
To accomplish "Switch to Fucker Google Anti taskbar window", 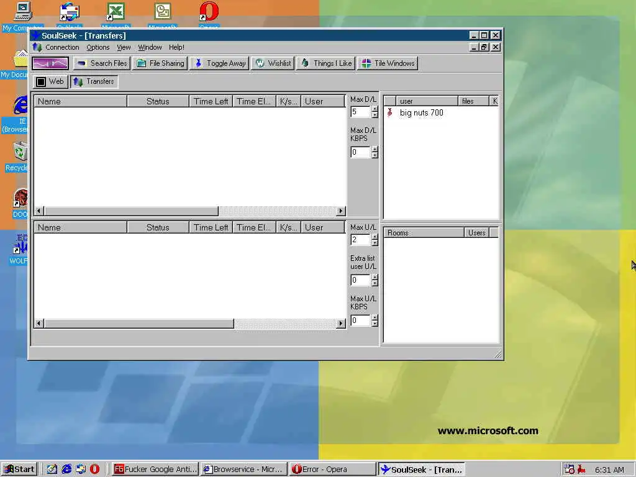I will tap(155, 470).
